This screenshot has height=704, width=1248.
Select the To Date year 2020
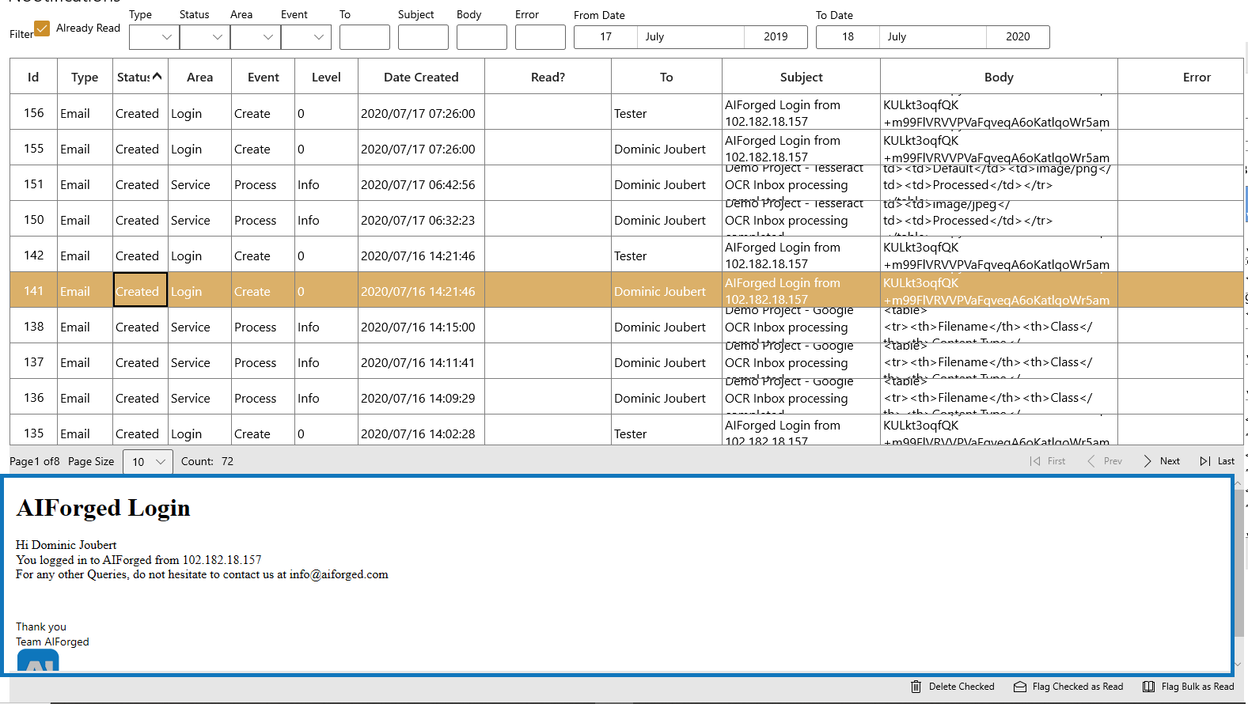click(1018, 37)
